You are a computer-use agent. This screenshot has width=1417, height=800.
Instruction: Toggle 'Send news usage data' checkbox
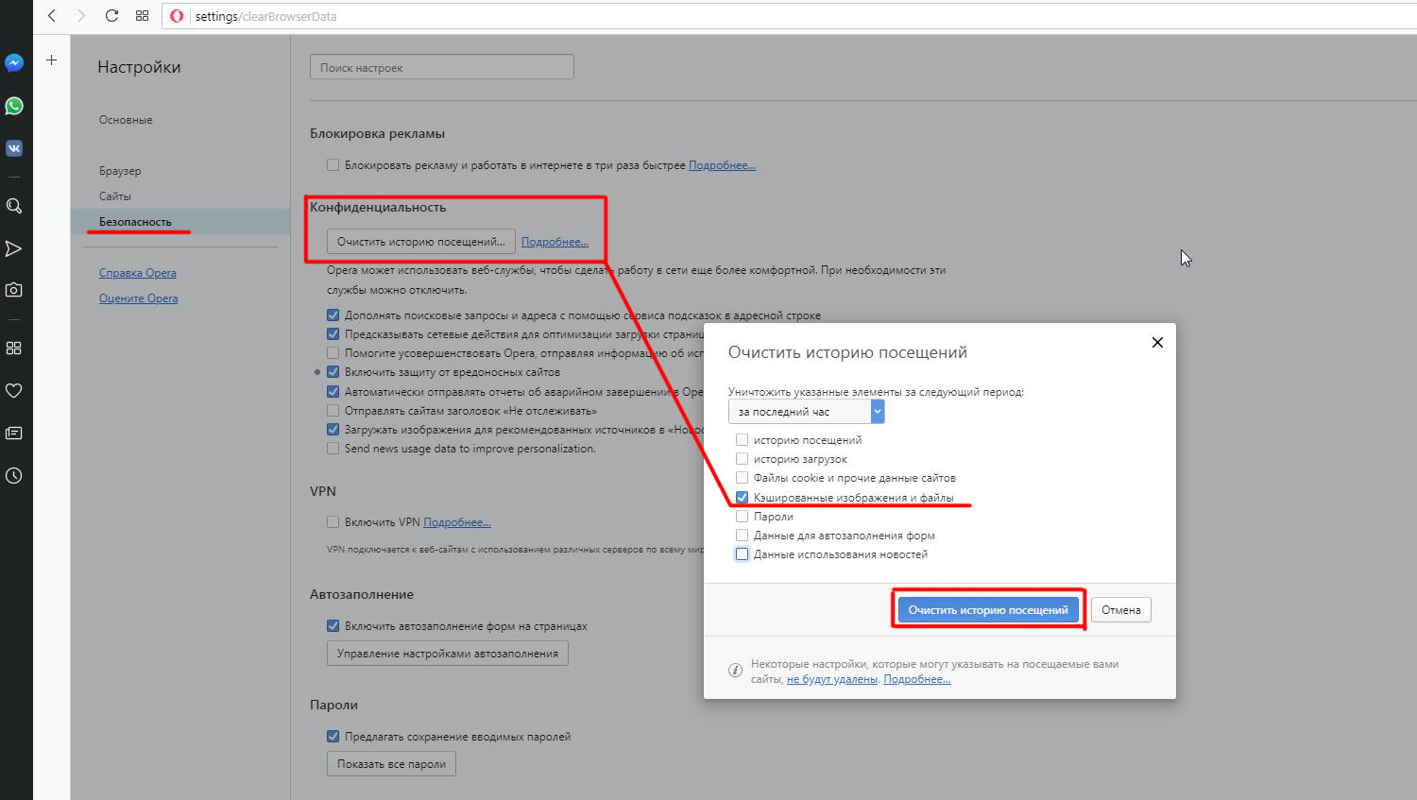coord(333,449)
